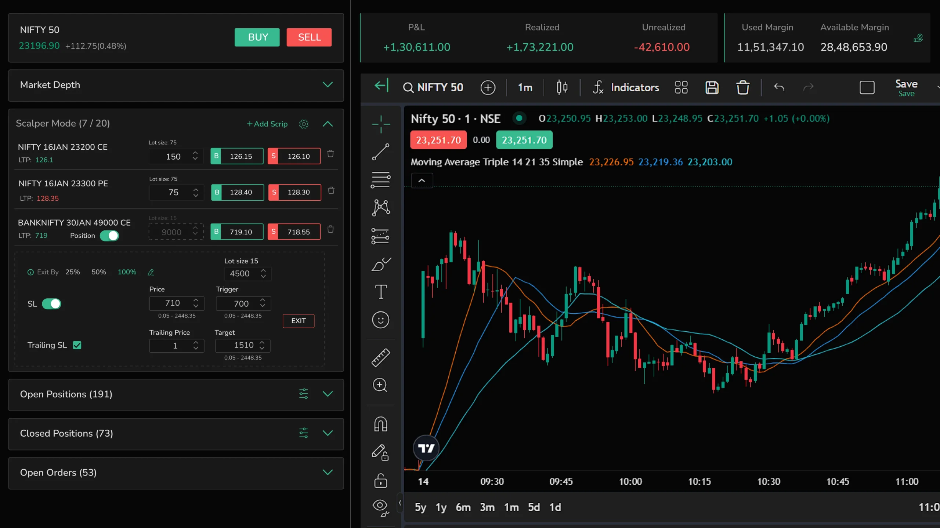
Task: Click the EXIT position button
Action: click(x=298, y=321)
